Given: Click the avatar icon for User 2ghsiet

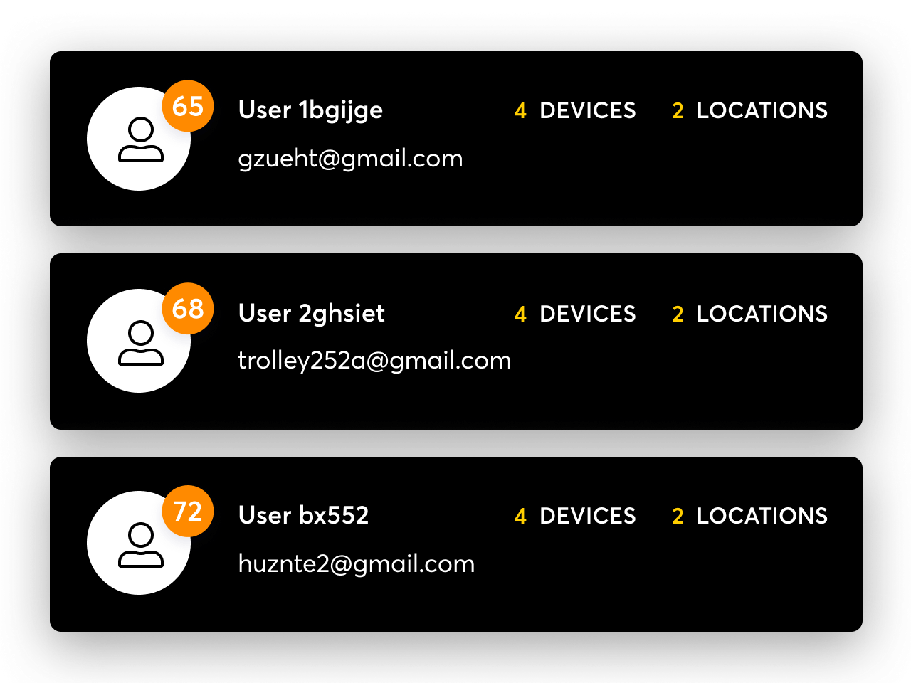Looking at the screenshot, I should pyautogui.click(x=139, y=341).
